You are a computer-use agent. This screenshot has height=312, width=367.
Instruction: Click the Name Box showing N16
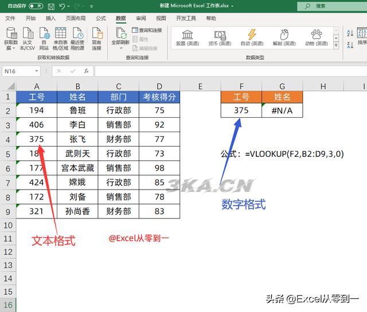(18, 71)
